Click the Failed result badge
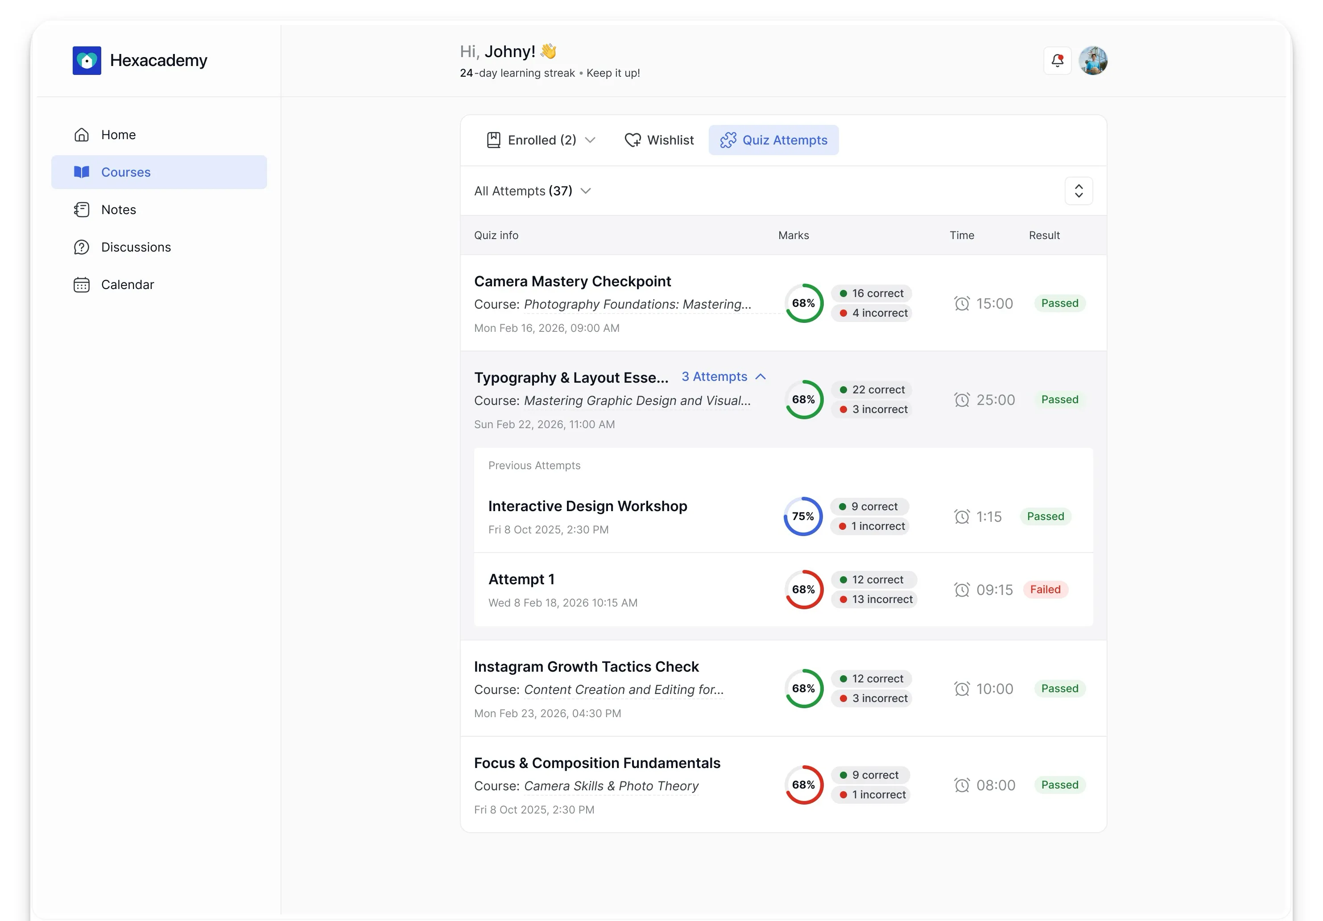Viewport: 1323px width, 921px height. click(1045, 590)
